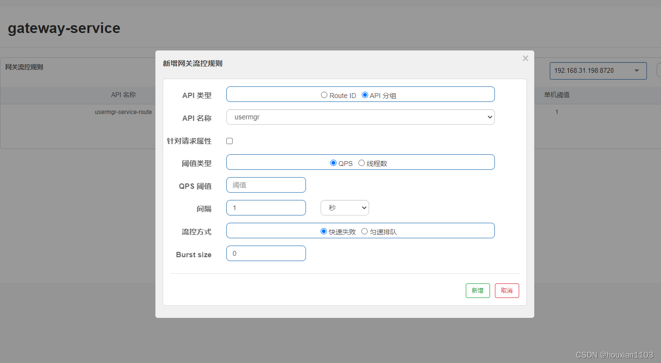Open the API 名称 usermgr dropdown

pos(360,117)
